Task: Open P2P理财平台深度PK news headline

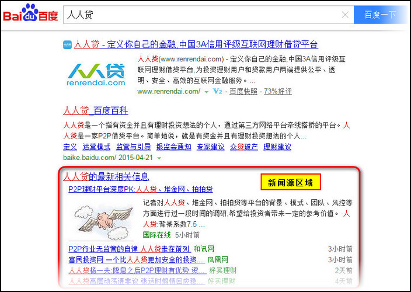Action: pos(141,189)
